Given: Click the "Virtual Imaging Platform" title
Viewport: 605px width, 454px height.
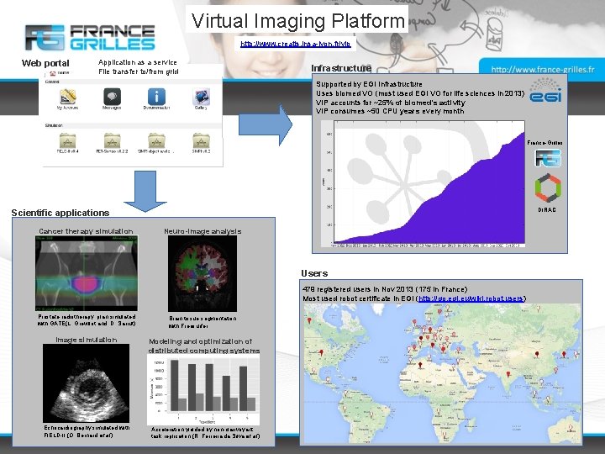Looking at the screenshot, I should pos(297,20).
